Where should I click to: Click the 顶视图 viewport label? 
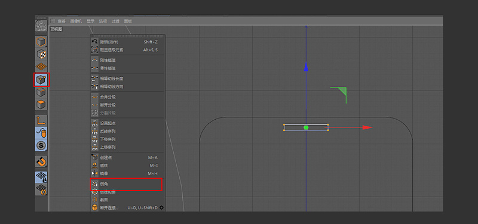click(x=56, y=29)
